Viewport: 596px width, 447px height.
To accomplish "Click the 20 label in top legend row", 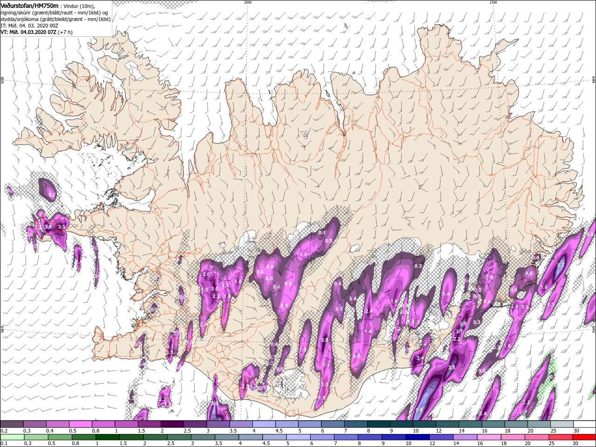I will click(530, 431).
